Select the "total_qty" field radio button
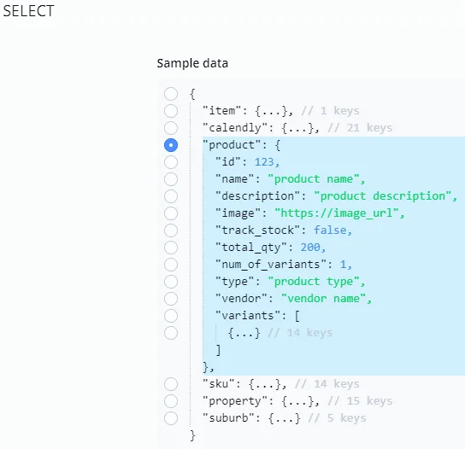Screen dimensions: 465x449 tap(171, 248)
